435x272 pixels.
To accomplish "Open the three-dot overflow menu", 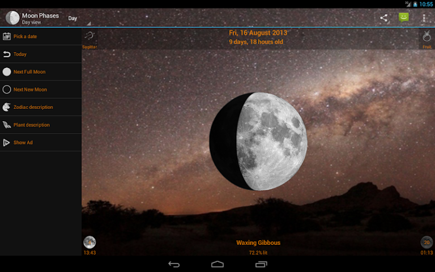I will (x=424, y=18).
